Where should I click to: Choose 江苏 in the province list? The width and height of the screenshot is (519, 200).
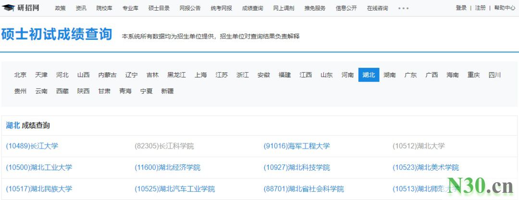(x=222, y=75)
